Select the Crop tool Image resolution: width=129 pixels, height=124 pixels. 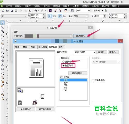coord(3,31)
